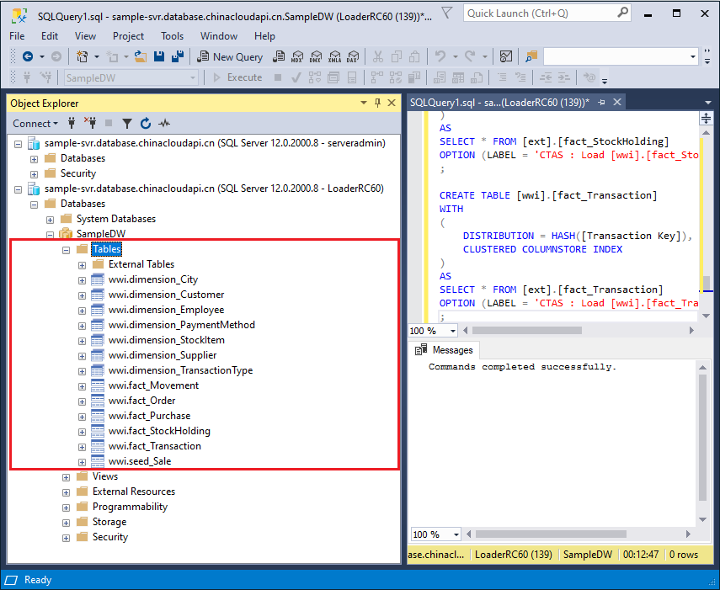Click the Disconnect icon in Object Explorer
This screenshot has height=590, width=720.
91,124
